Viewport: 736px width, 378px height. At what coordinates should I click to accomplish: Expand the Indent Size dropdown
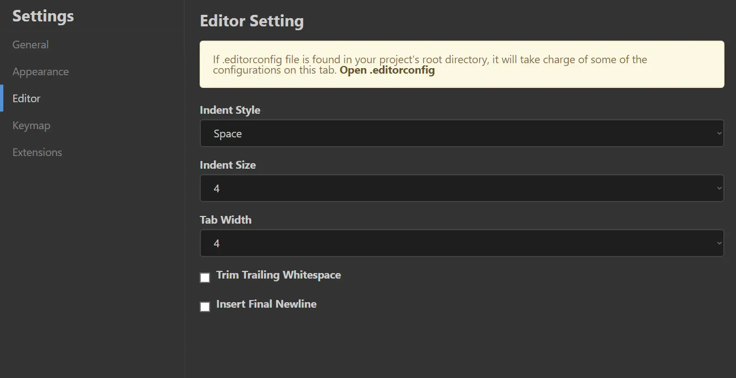[x=462, y=188]
